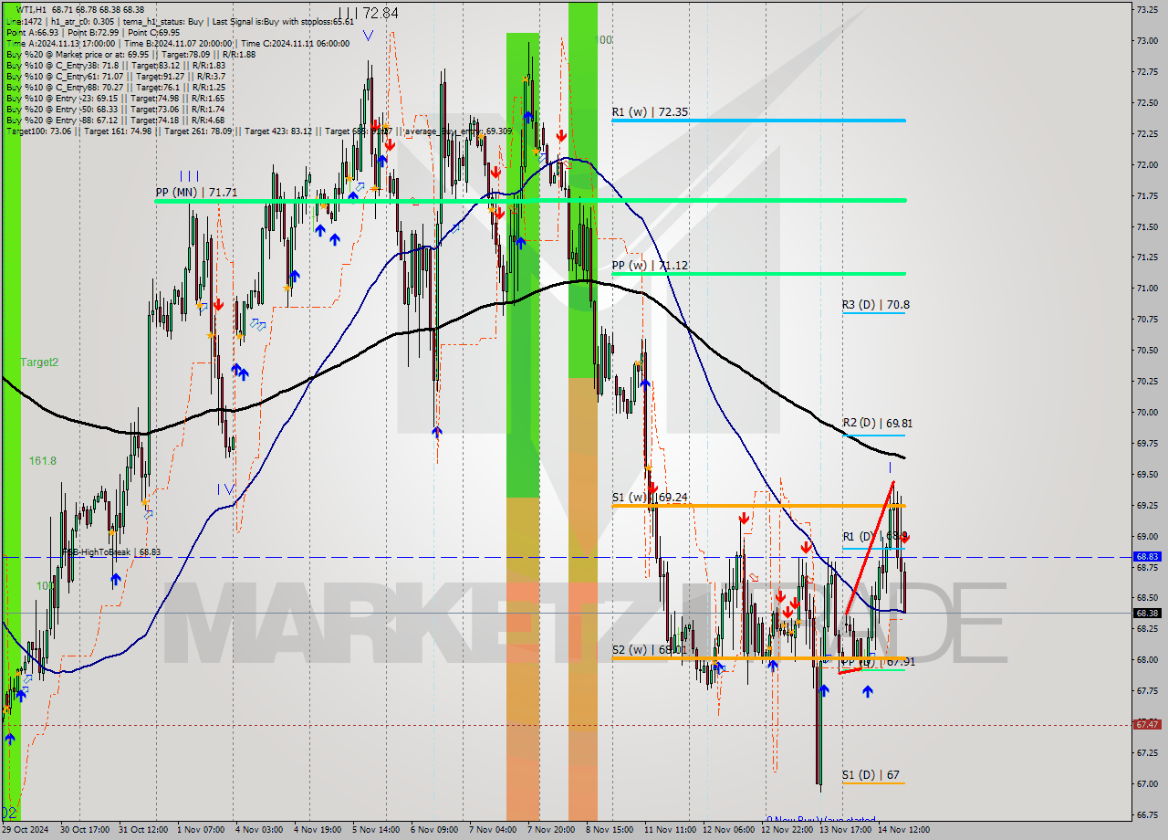Screen dimensions: 1168x840
Task: Select the 12 Nov 22:00 time label
Action: (x=787, y=829)
